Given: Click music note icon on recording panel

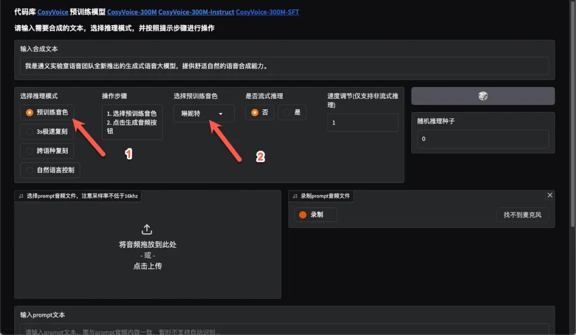Looking at the screenshot, I should (x=295, y=196).
